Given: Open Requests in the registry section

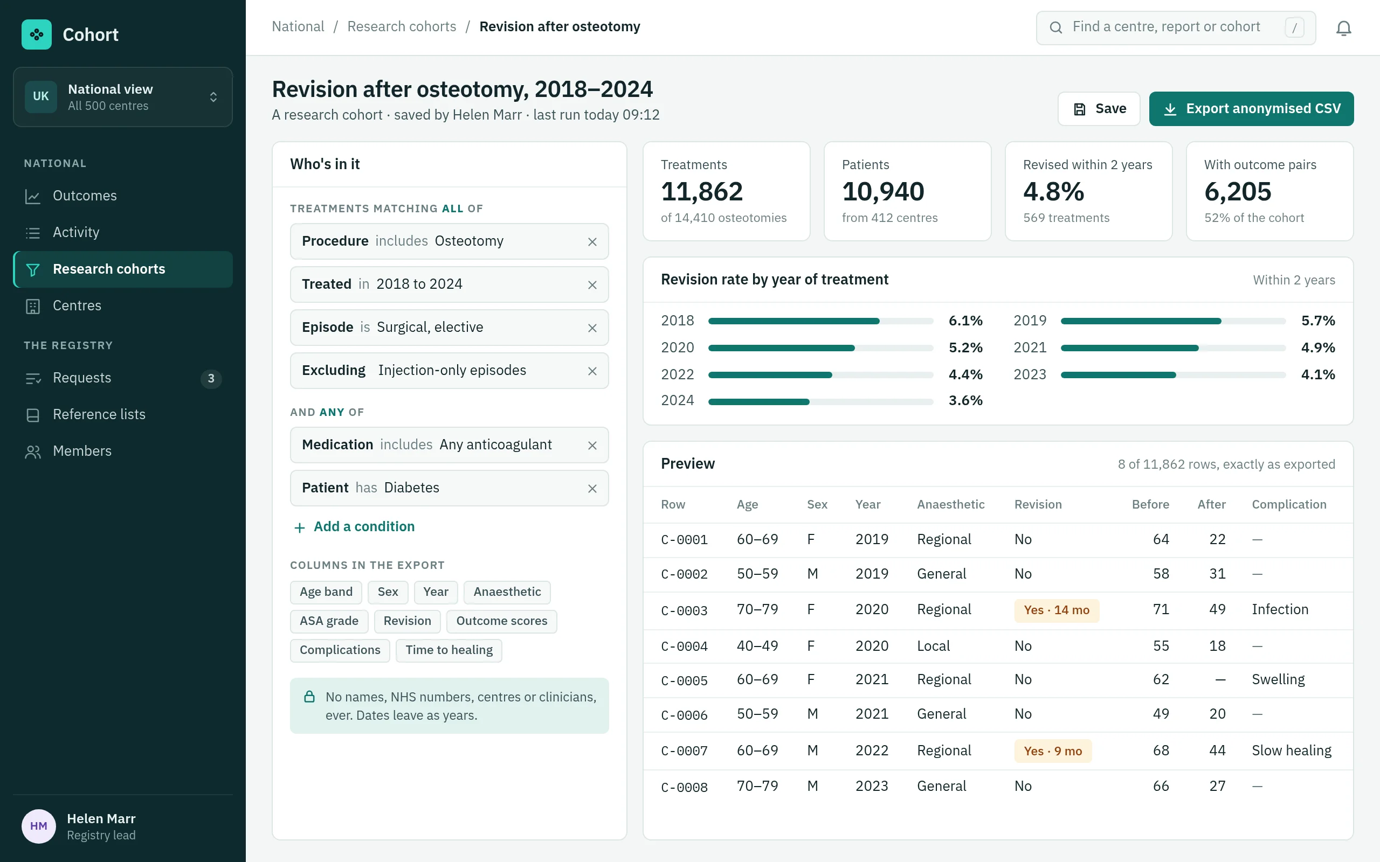Looking at the screenshot, I should [x=122, y=378].
